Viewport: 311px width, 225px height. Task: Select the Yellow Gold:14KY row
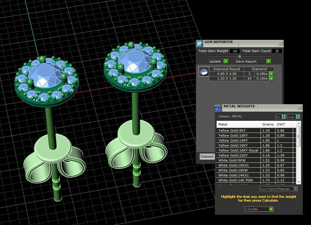click(x=256, y=140)
